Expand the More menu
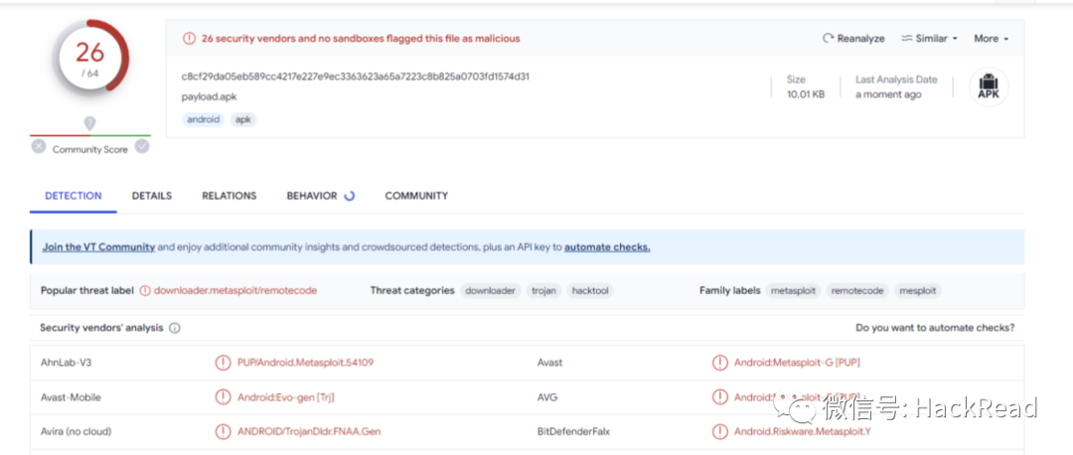 click(991, 39)
